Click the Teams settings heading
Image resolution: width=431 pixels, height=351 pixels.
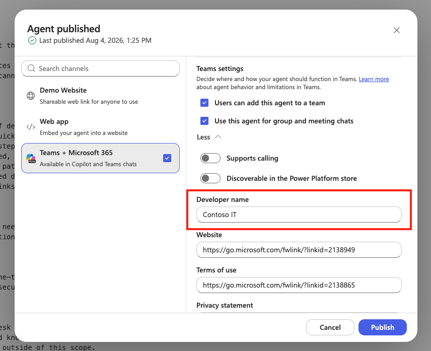coord(220,68)
